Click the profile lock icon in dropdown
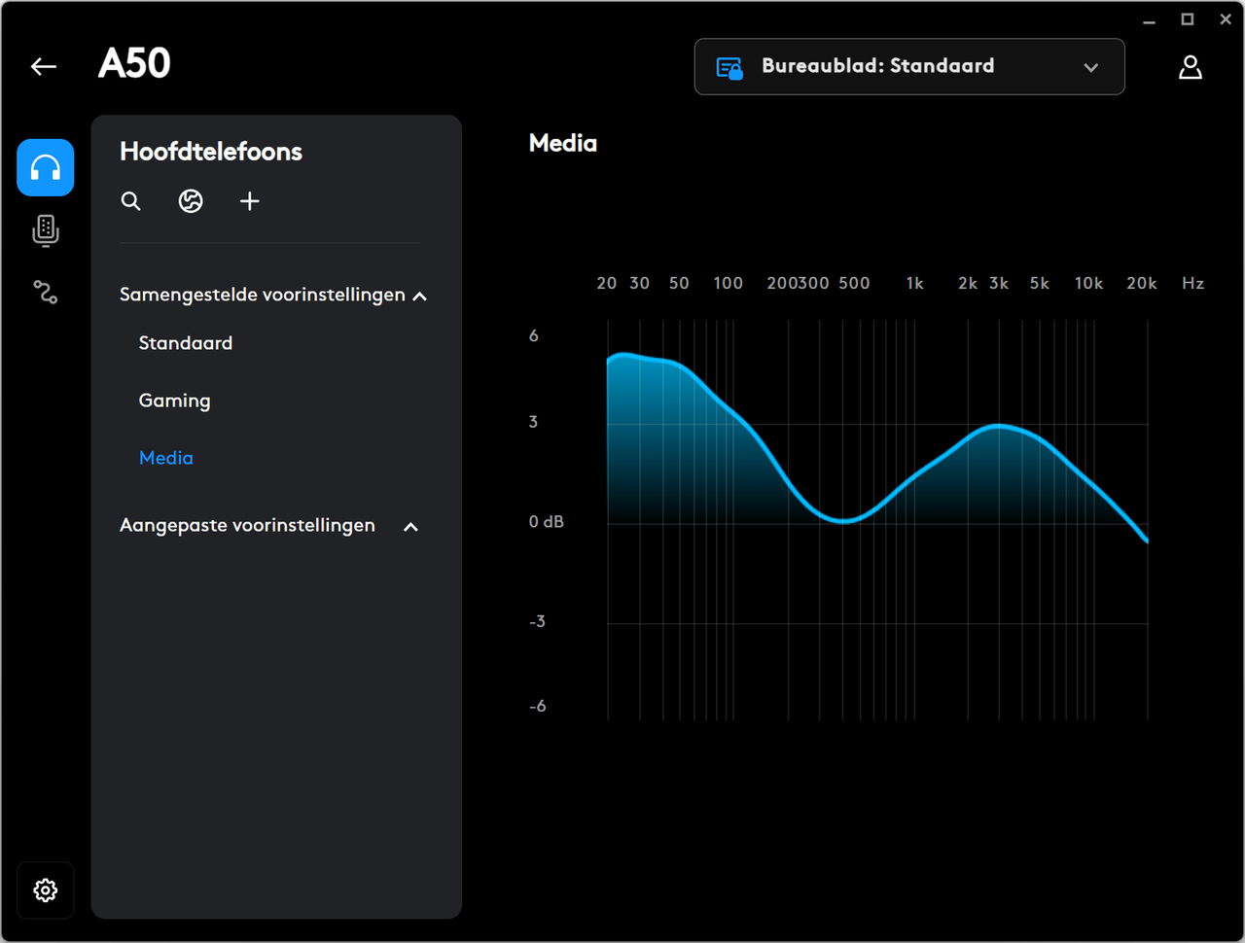Image resolution: width=1245 pixels, height=943 pixels. 729,67
